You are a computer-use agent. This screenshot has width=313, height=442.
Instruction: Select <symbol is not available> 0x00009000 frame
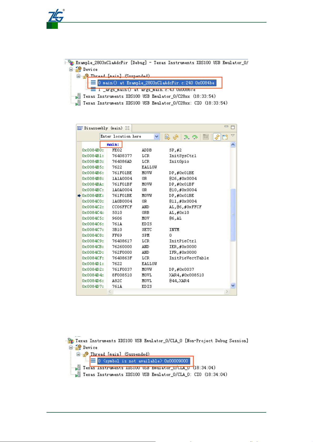click(143, 361)
